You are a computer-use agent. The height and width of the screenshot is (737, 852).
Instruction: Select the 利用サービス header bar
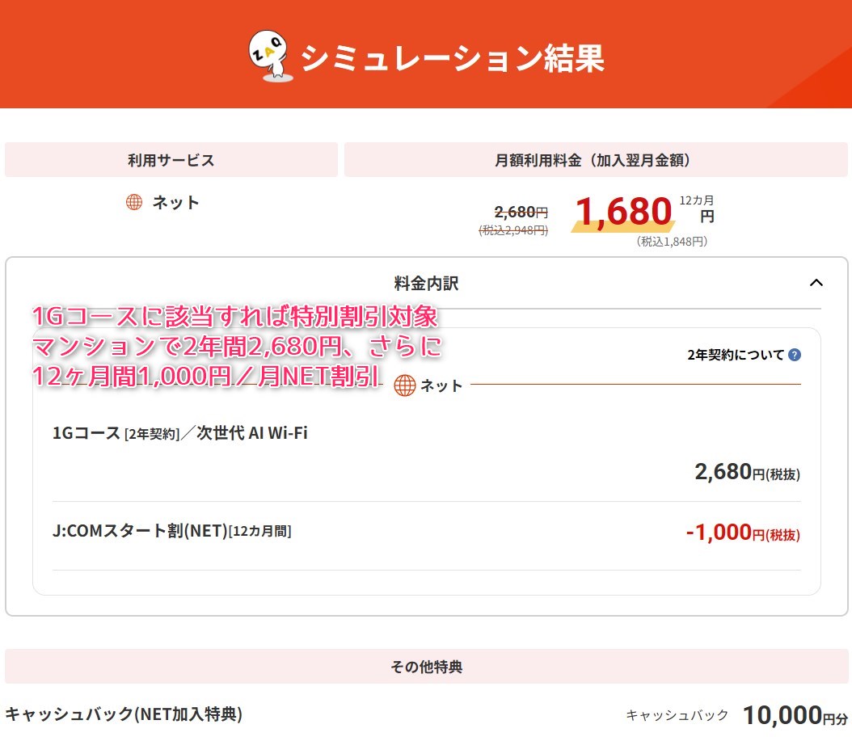171,160
